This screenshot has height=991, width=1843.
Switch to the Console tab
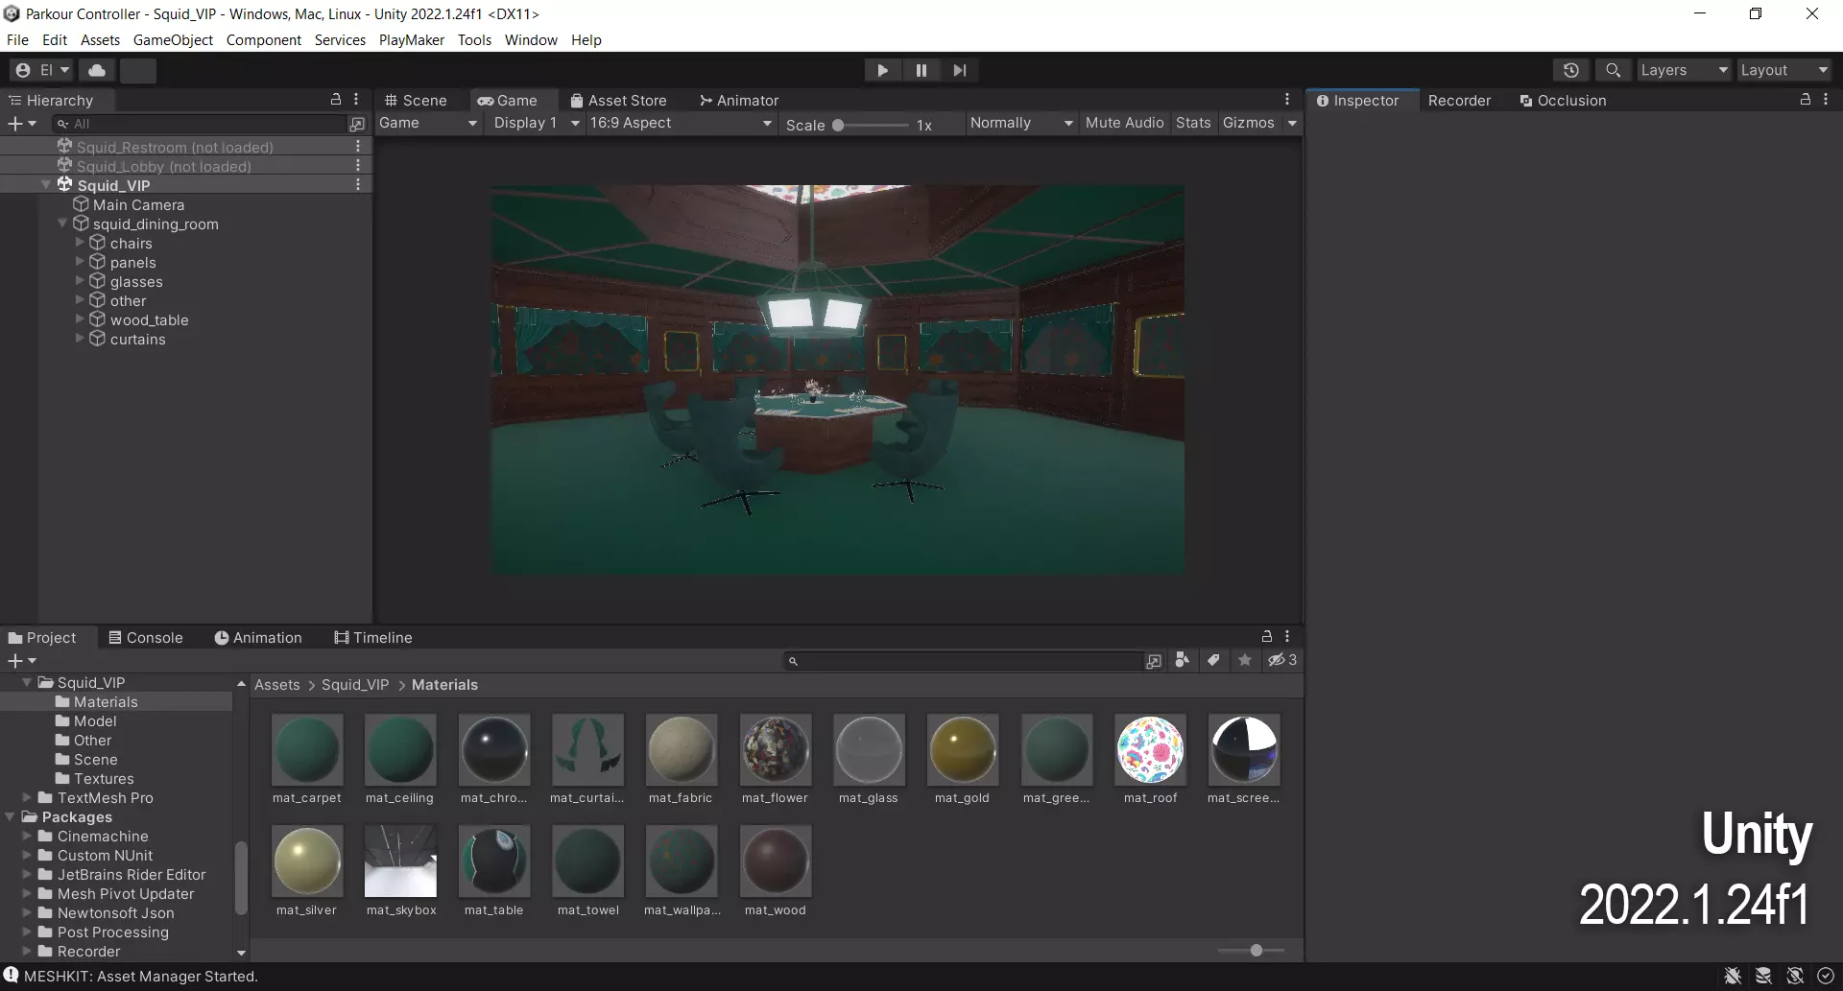pos(146,637)
